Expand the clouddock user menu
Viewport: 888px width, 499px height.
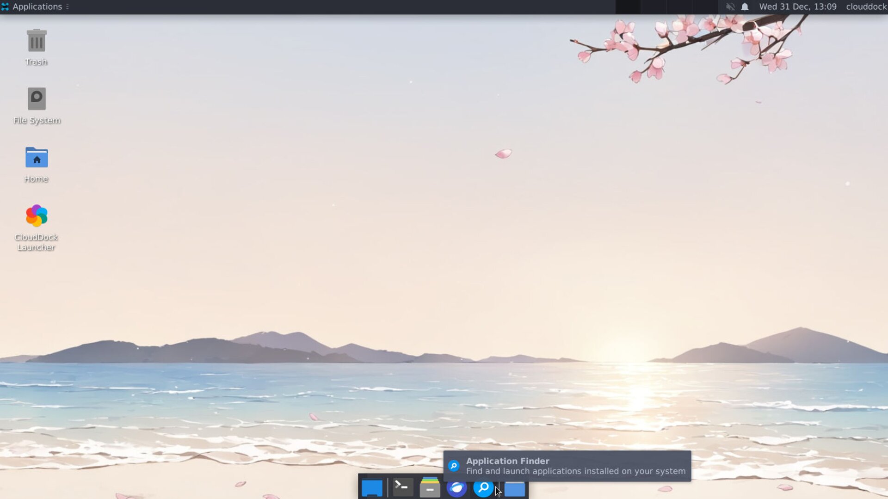pos(866,6)
